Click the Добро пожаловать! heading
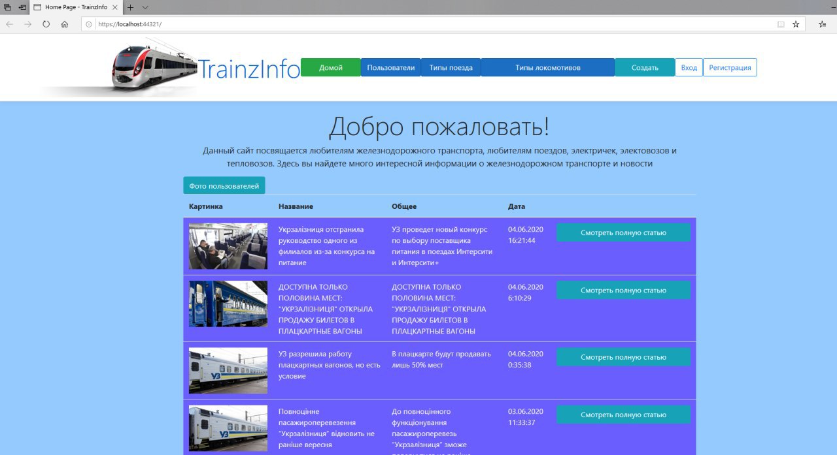The image size is (837, 455). coord(439,127)
